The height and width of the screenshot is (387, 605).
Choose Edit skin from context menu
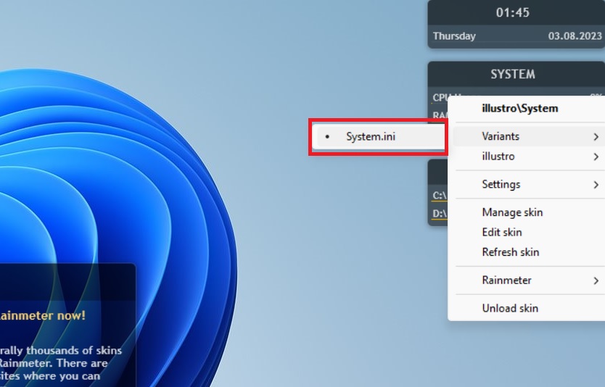(x=529, y=233)
